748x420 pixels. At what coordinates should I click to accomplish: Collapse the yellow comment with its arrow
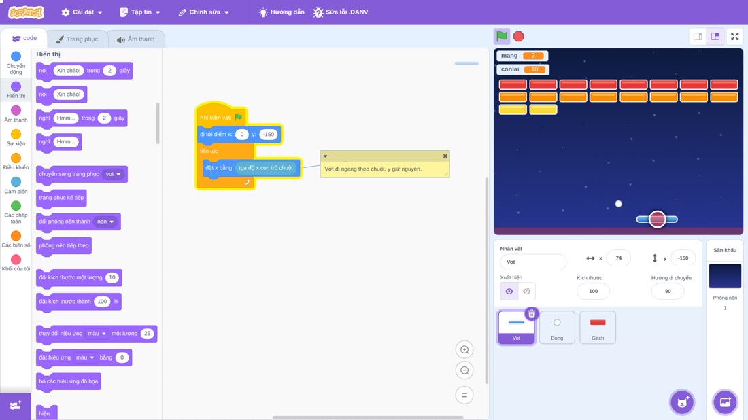click(325, 156)
